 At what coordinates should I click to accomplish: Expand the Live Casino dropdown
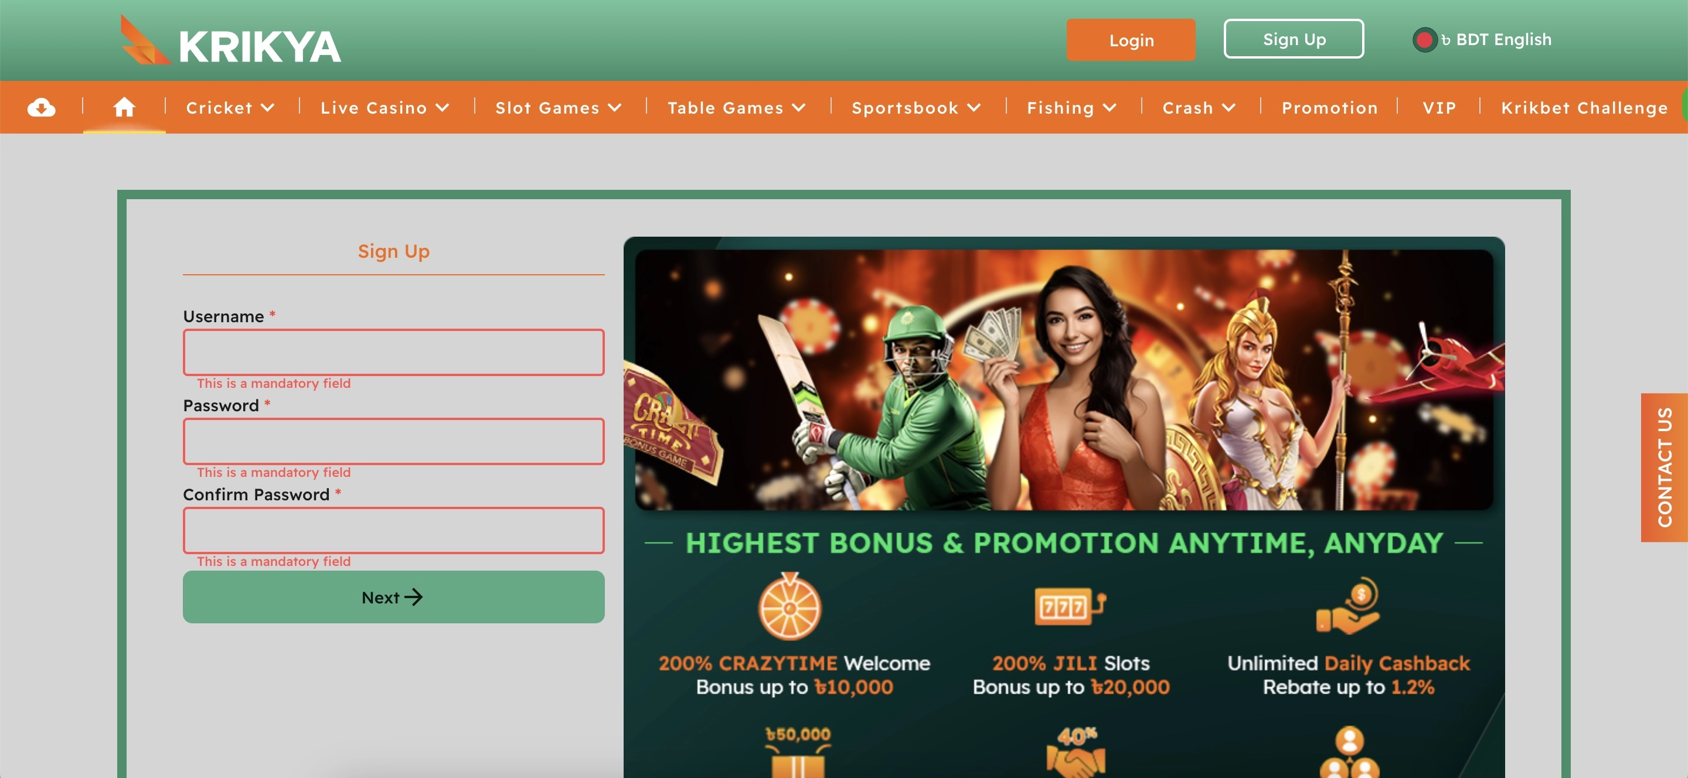[x=385, y=108]
